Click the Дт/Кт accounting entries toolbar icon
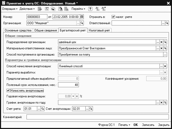This screenshot has width=172, height=129. coord(98,9)
